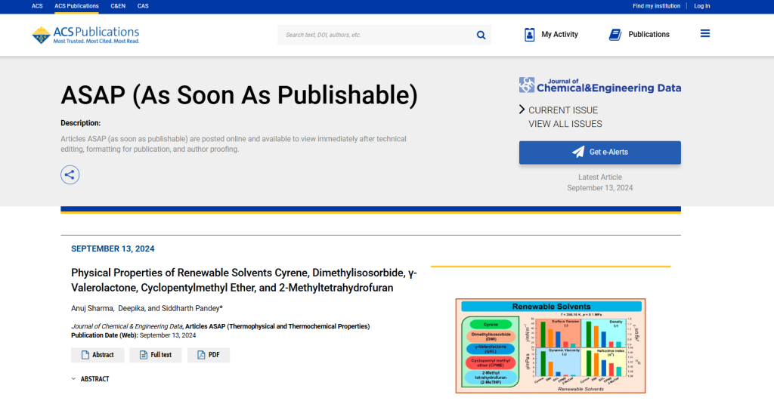
Task: Click the PDF button label
Action: click(x=214, y=355)
